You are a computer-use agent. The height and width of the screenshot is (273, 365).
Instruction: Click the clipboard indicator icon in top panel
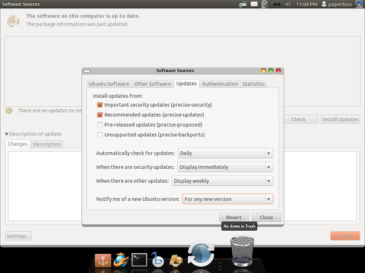(264, 4)
